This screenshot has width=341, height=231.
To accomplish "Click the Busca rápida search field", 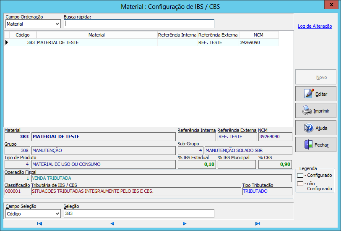I will [x=139, y=24].
